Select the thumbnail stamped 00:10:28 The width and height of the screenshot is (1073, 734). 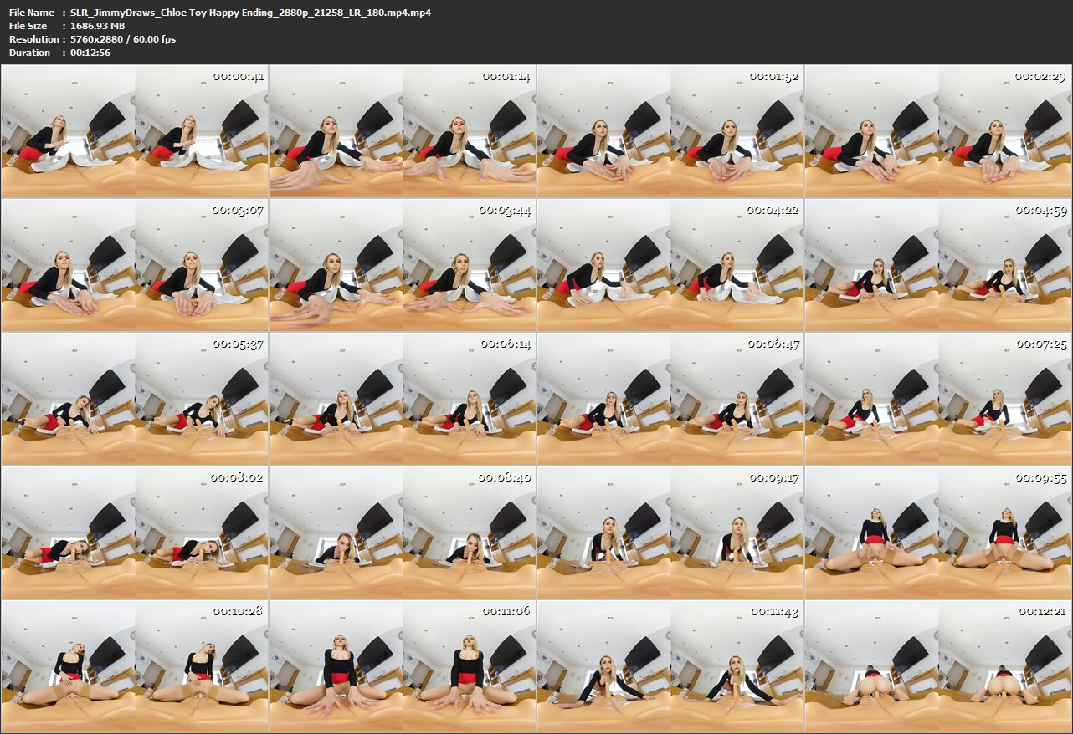coord(135,666)
